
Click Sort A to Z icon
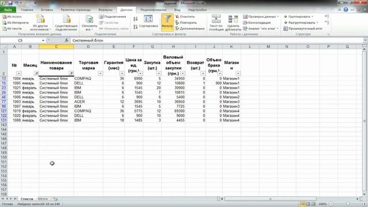pyautogui.click(x=136, y=19)
